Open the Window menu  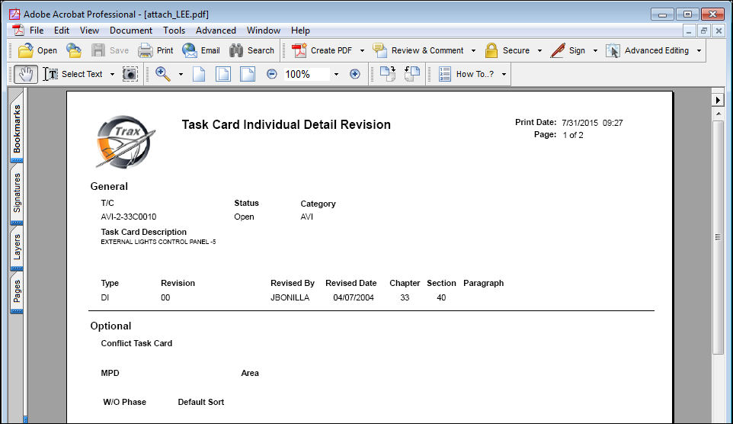pyautogui.click(x=264, y=31)
